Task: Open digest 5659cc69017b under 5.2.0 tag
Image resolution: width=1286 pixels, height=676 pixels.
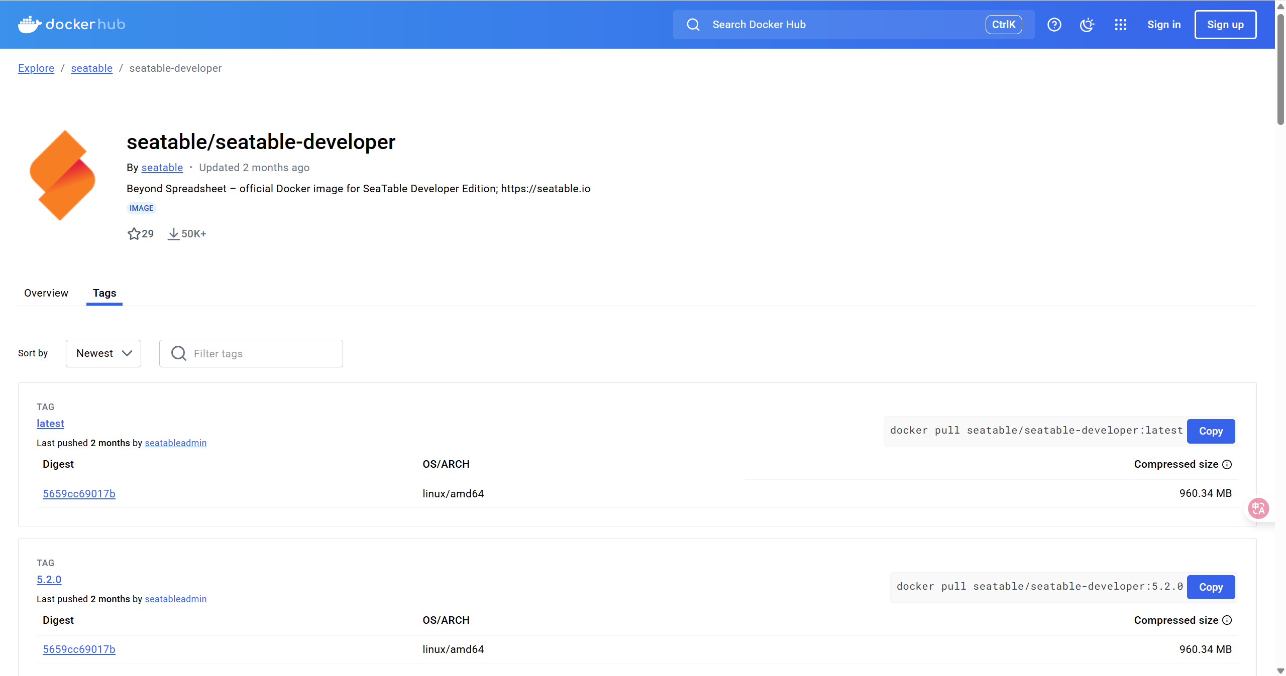Action: point(79,649)
